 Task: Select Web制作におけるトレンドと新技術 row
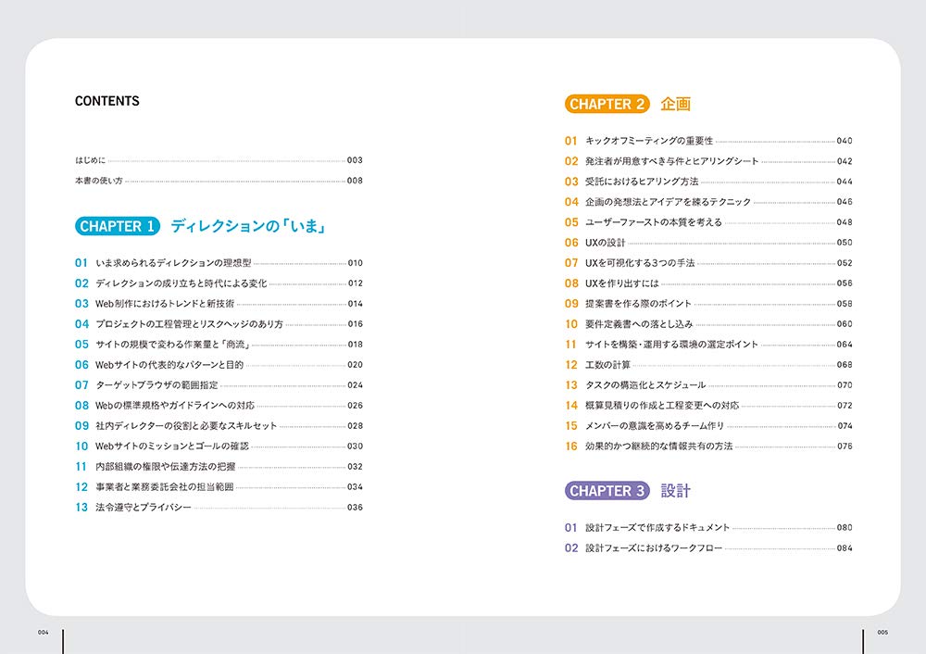219,304
